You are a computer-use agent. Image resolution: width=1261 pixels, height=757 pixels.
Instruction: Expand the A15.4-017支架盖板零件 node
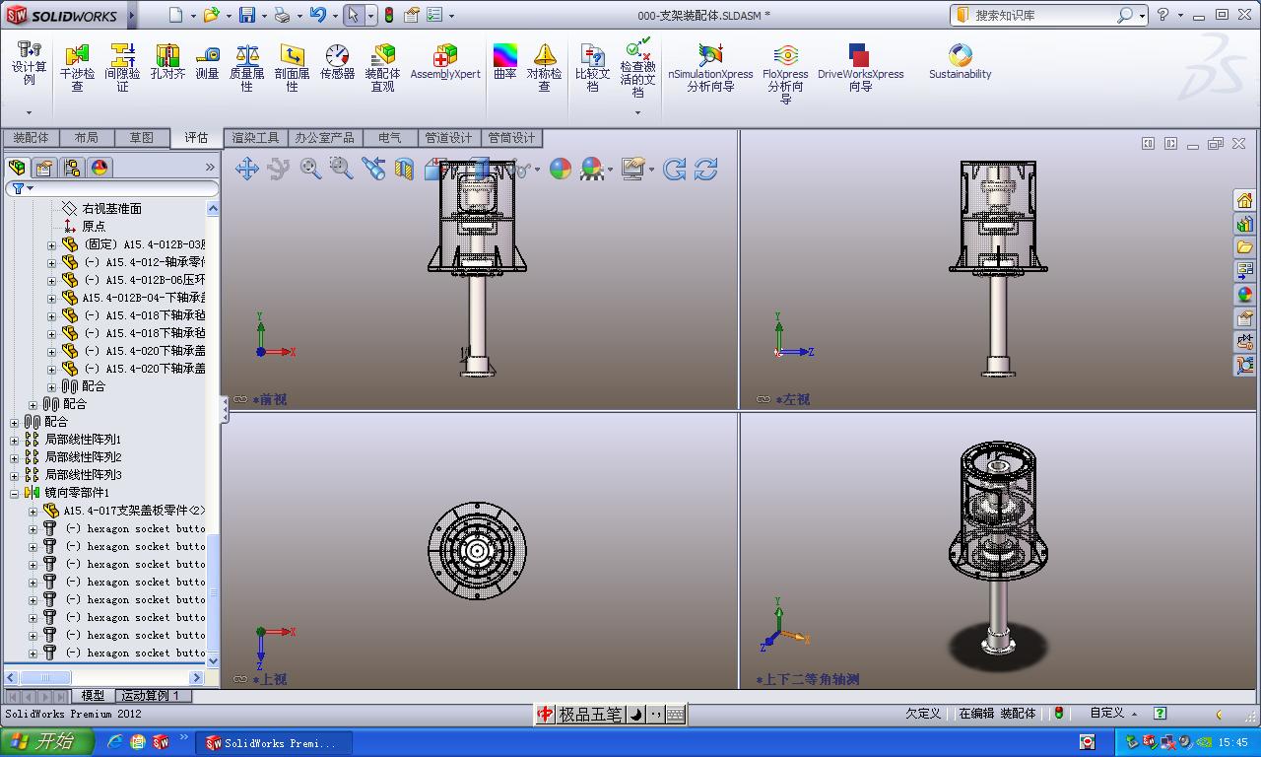[x=33, y=511]
